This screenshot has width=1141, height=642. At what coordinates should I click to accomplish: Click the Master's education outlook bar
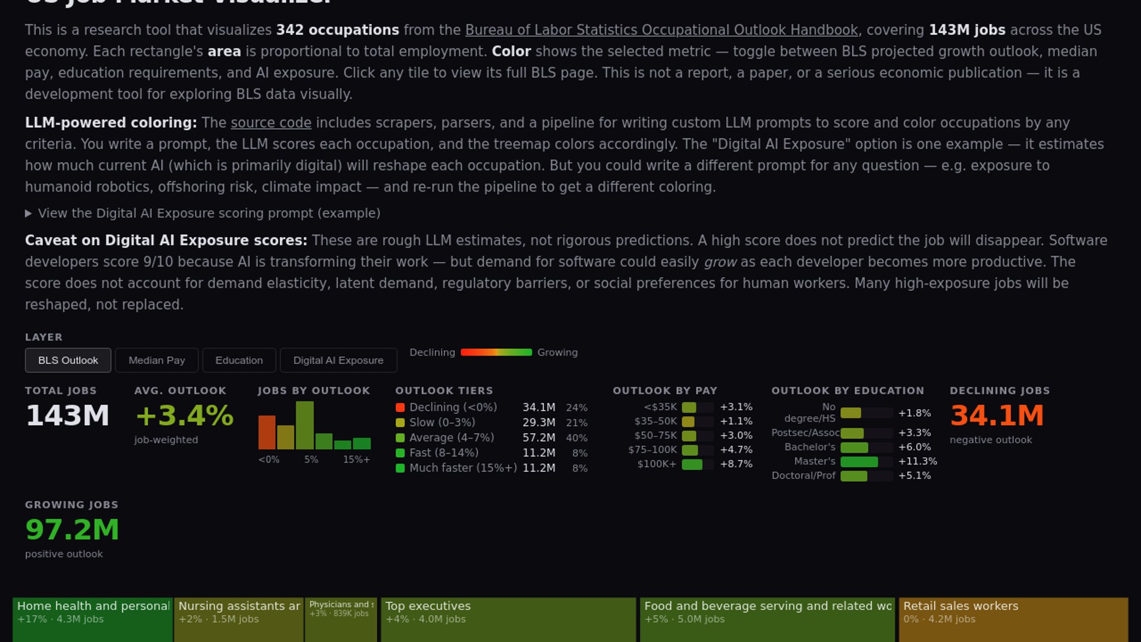tap(859, 462)
